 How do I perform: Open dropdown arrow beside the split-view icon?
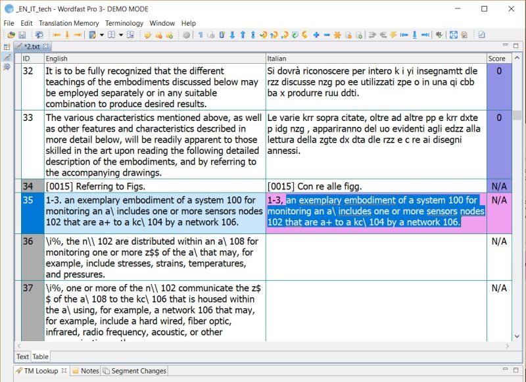[121, 35]
